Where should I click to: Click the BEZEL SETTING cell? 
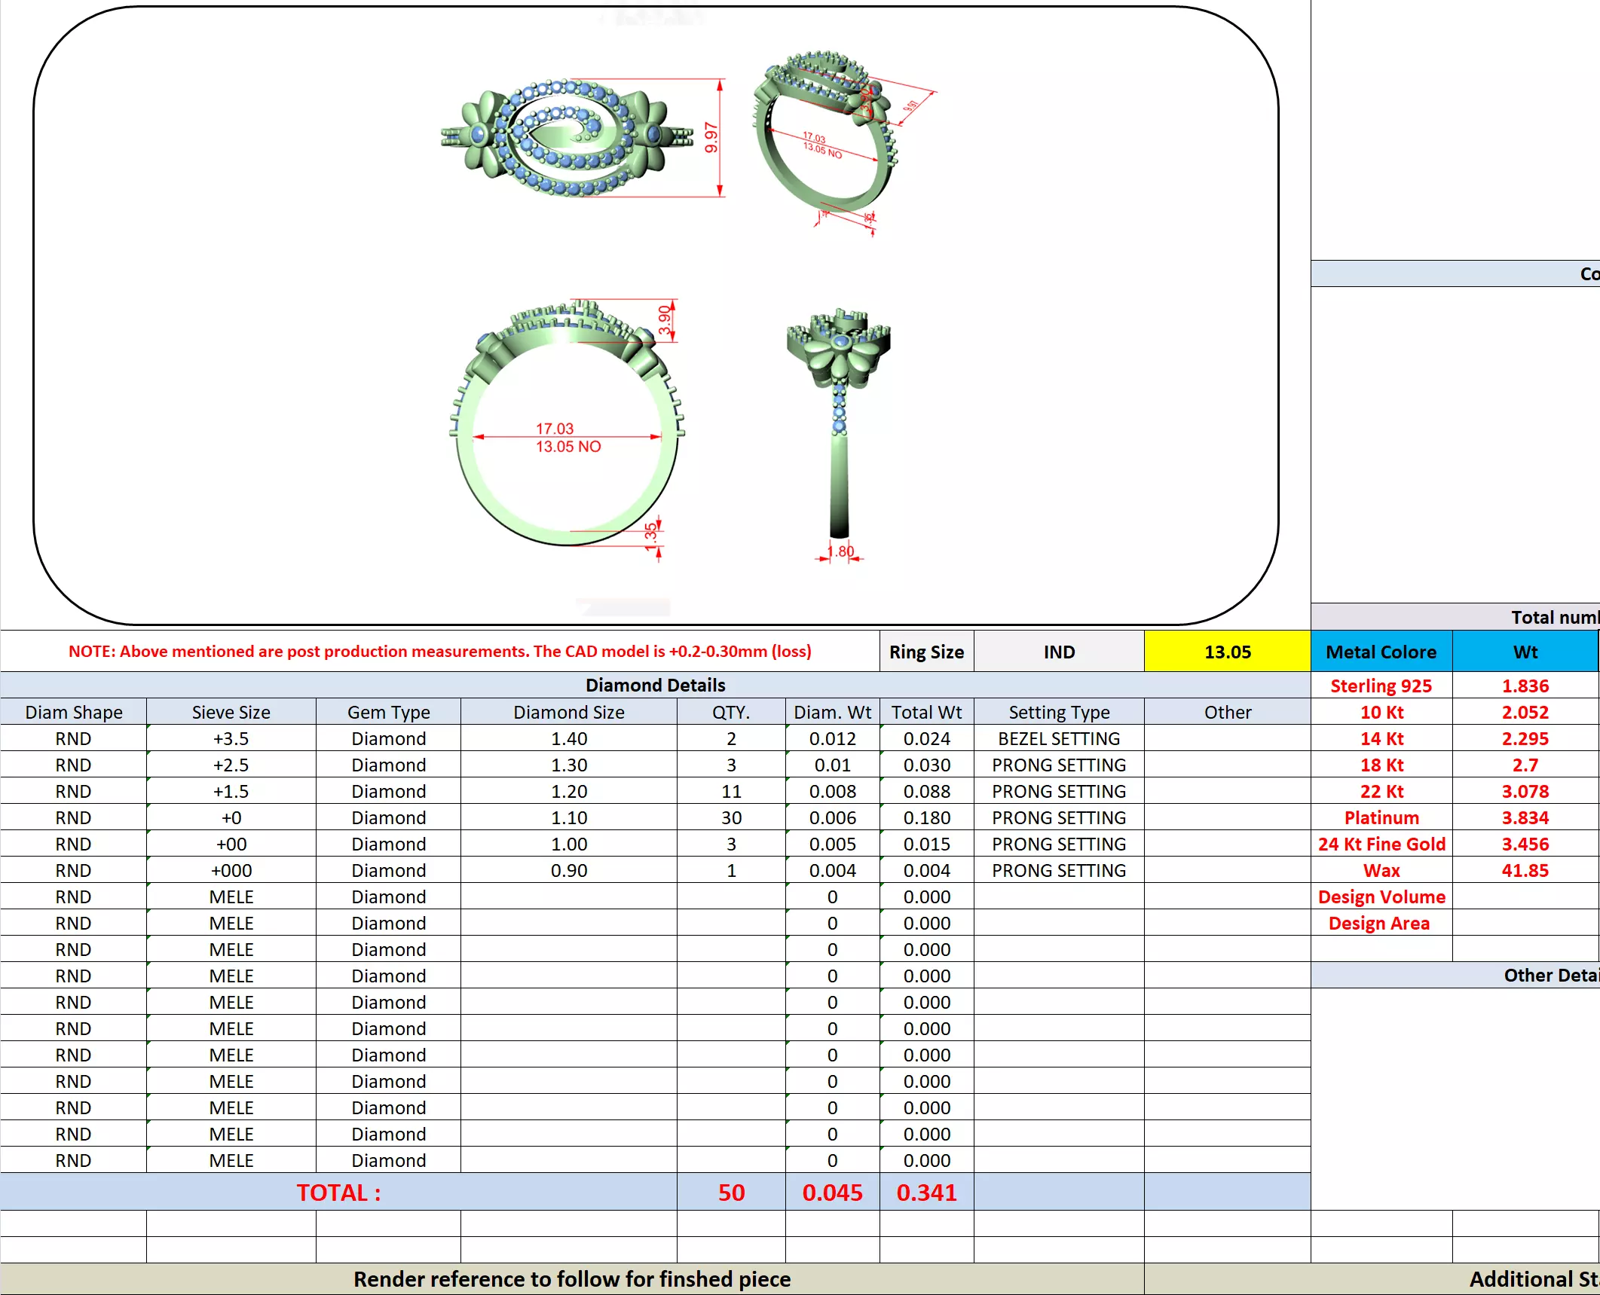coord(1059,738)
